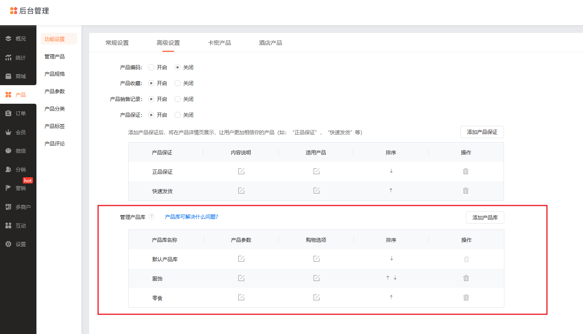Select 关闭 for 产品编码

coord(178,67)
